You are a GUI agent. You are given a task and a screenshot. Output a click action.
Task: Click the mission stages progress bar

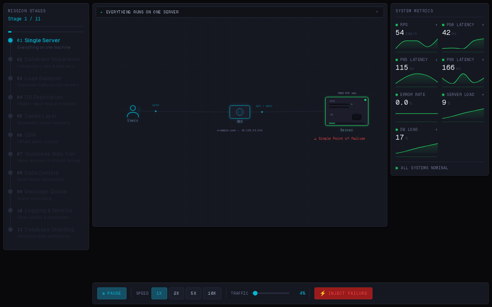click(46, 32)
